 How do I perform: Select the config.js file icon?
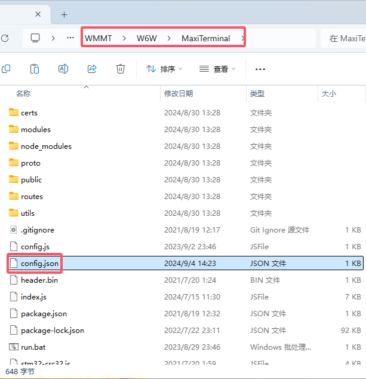coord(14,246)
